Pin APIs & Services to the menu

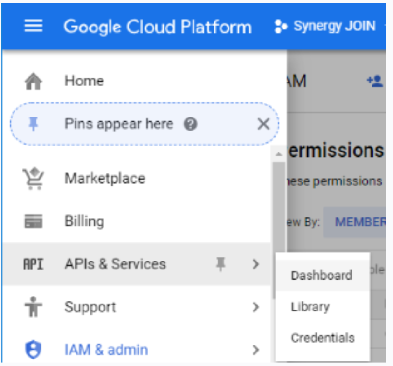point(221,264)
